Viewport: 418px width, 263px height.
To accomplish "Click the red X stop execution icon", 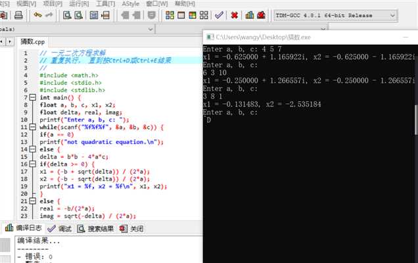I will (235, 15).
